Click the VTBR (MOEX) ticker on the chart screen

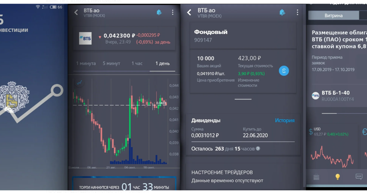(94, 16)
